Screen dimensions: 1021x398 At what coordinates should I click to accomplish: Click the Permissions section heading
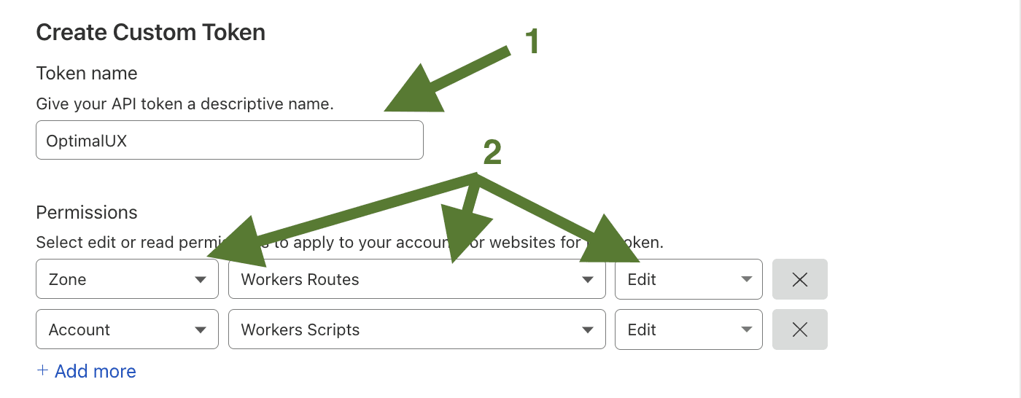pyautogui.click(x=87, y=212)
